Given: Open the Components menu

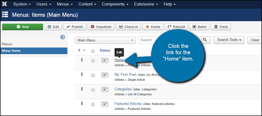Looking at the screenshot, I should coord(115,4).
